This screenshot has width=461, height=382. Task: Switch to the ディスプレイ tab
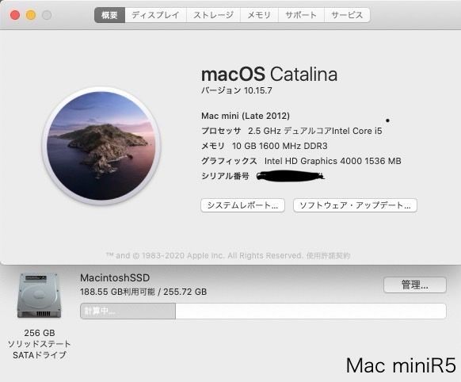point(155,15)
